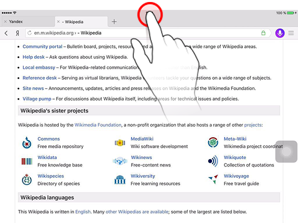Select the 'Free-content news' text
The width and height of the screenshot is (298, 223).
click(x=150, y=165)
